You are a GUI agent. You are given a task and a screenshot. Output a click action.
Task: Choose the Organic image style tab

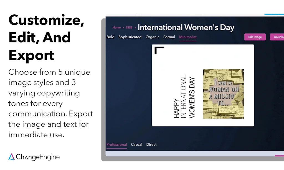pos(153,37)
